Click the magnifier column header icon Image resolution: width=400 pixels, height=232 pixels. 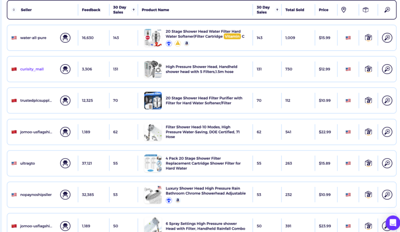(x=387, y=10)
